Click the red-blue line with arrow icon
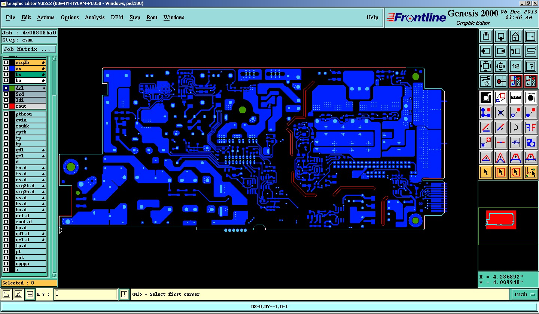Screen dimensions: 539x314 [x=501, y=127]
